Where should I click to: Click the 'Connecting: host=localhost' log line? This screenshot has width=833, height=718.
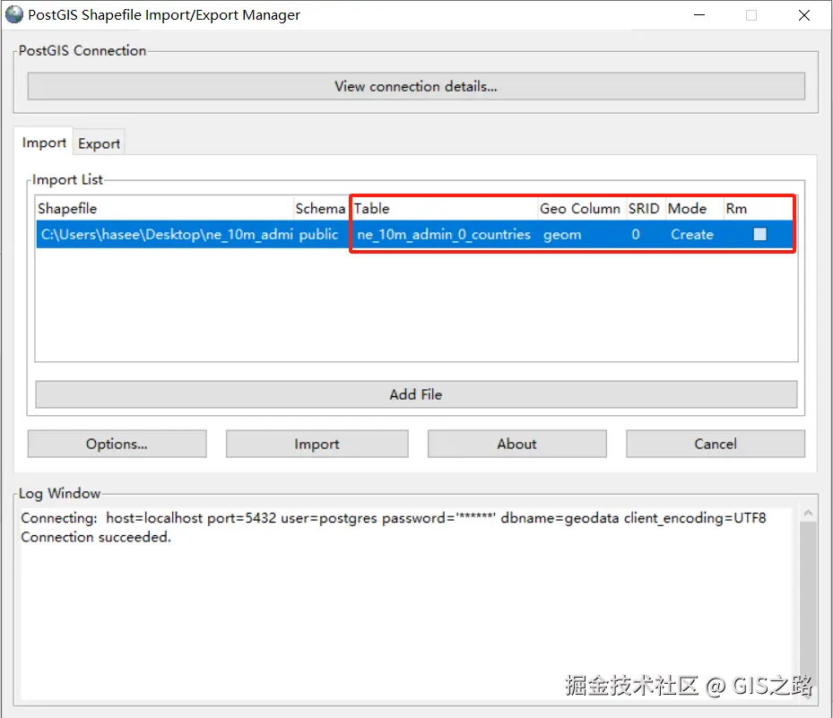[393, 518]
